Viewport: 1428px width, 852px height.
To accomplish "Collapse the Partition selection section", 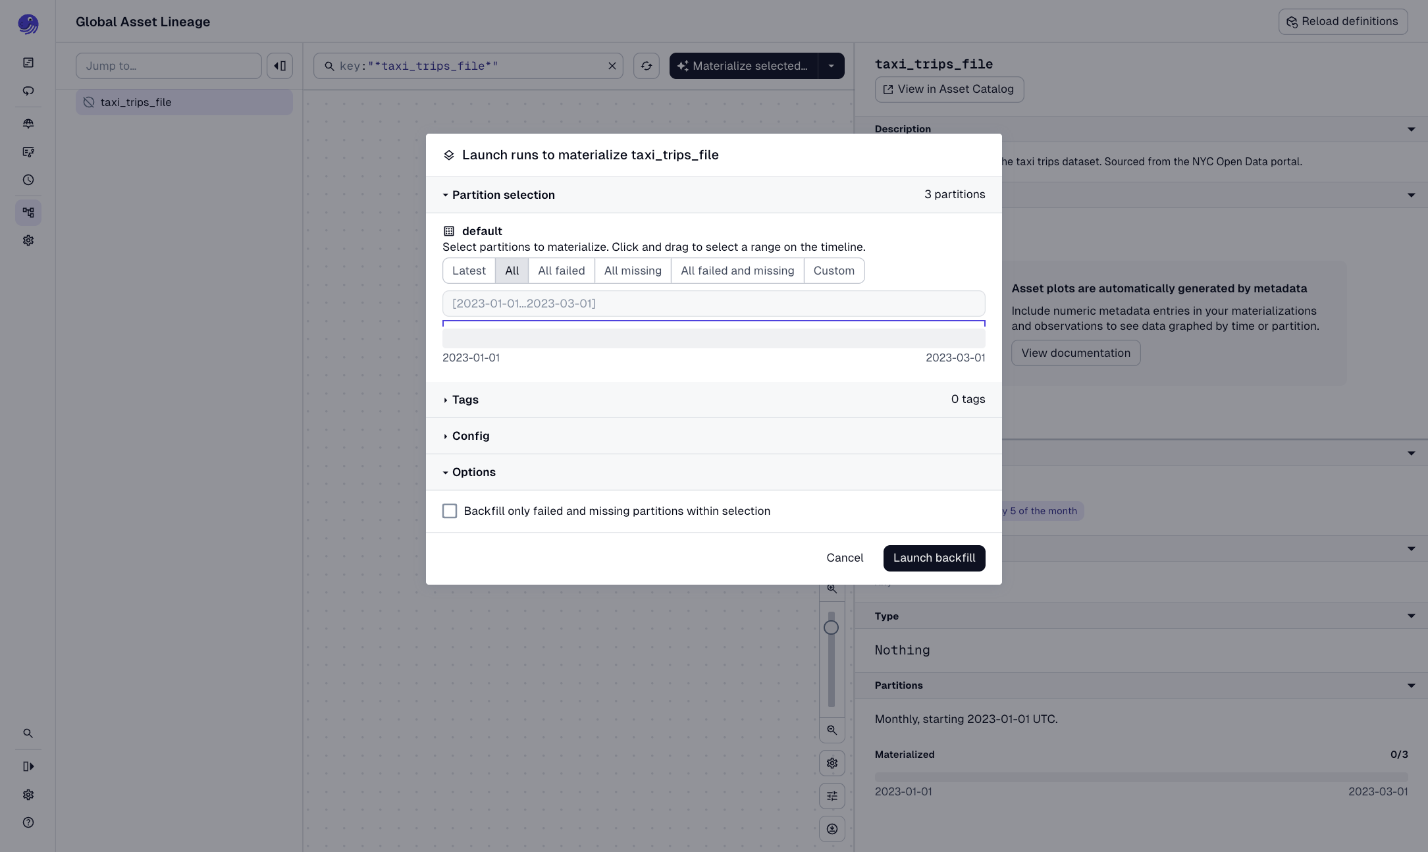I will point(498,195).
